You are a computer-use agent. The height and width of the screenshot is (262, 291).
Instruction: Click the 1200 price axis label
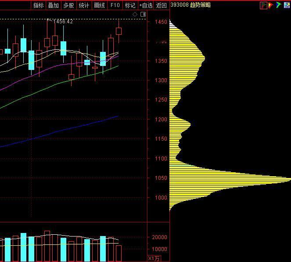(x=161, y=119)
